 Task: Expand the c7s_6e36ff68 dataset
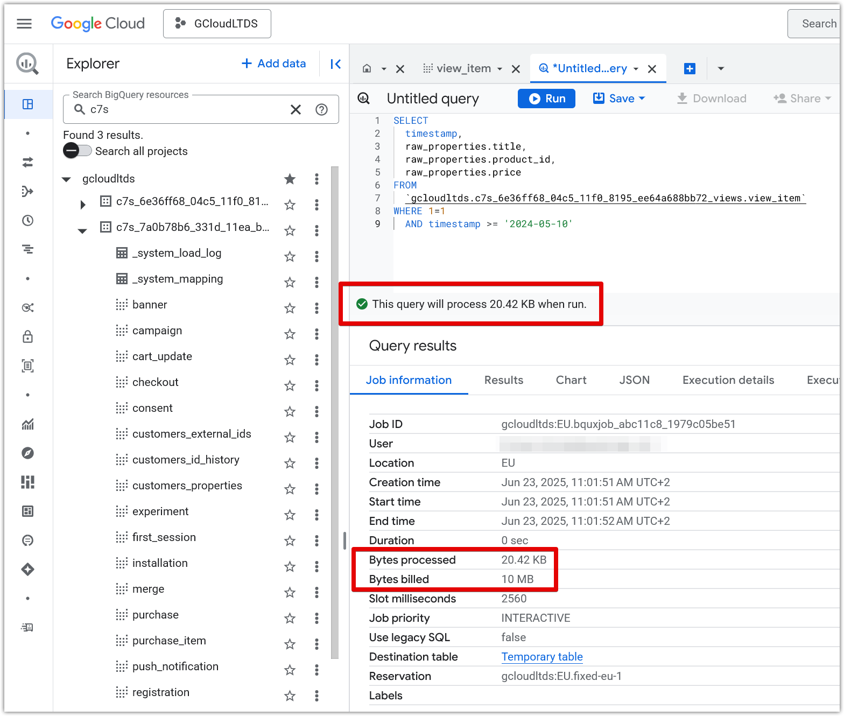[82, 205]
